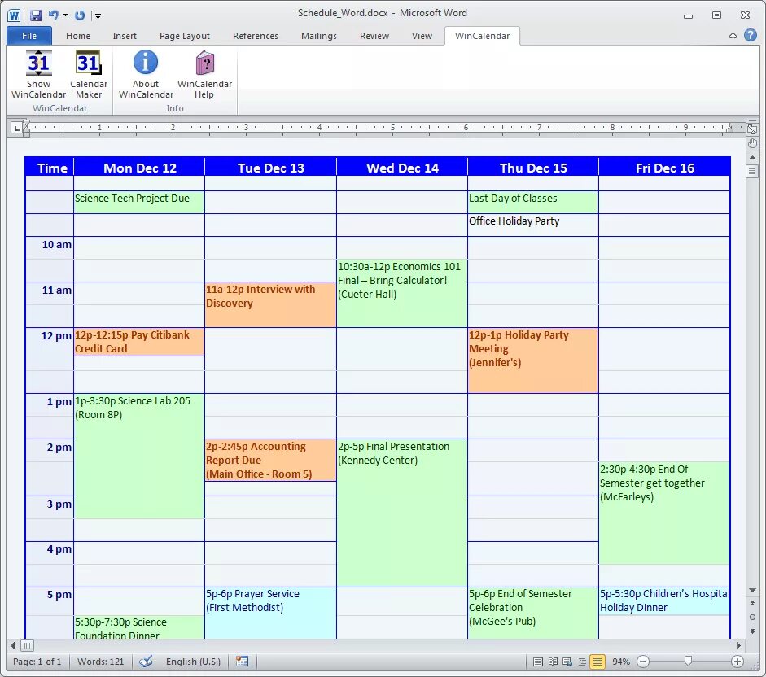The height and width of the screenshot is (677, 766).
Task: Open WinCalendar Help book icon
Action: click(x=204, y=63)
